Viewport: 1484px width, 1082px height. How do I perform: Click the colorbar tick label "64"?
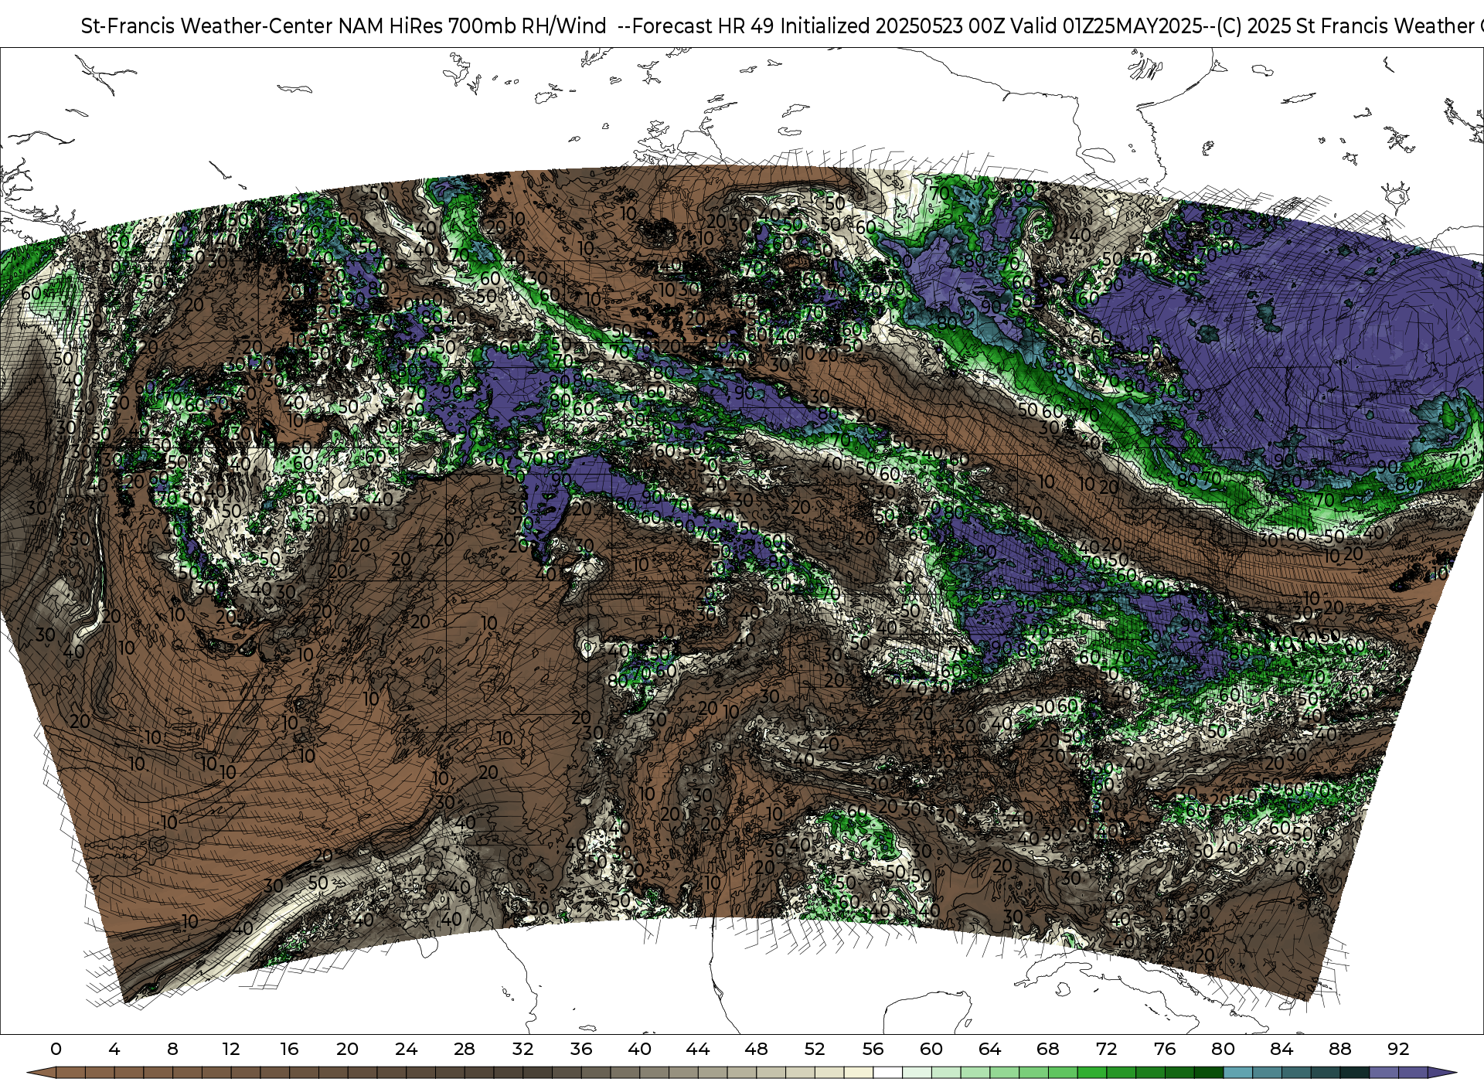point(989,1049)
